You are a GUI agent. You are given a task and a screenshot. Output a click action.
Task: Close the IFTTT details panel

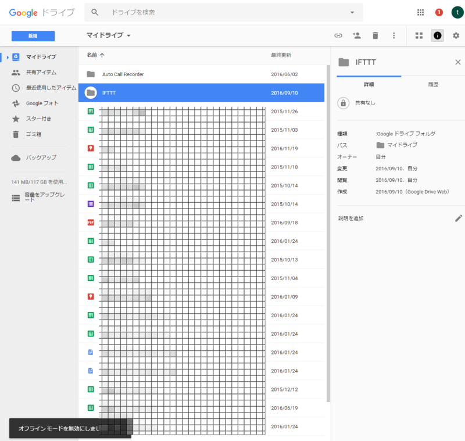click(x=457, y=62)
